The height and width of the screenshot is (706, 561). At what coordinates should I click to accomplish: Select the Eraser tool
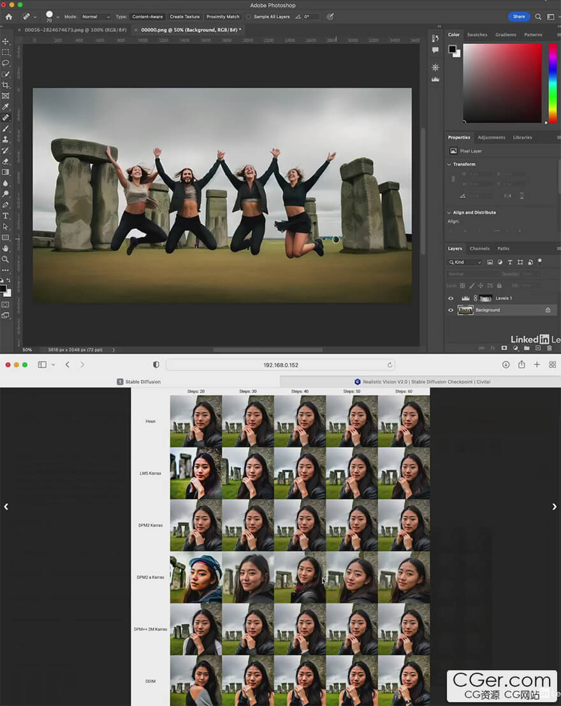(x=5, y=161)
